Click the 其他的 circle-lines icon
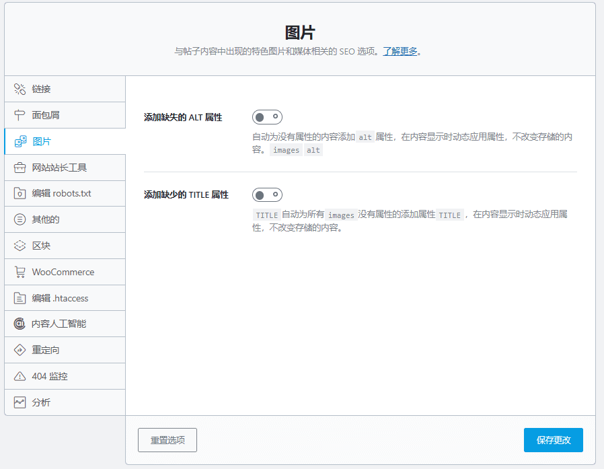604x469 pixels. (20, 219)
